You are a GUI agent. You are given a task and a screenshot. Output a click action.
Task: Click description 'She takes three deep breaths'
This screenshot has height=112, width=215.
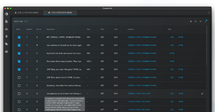[64, 61]
